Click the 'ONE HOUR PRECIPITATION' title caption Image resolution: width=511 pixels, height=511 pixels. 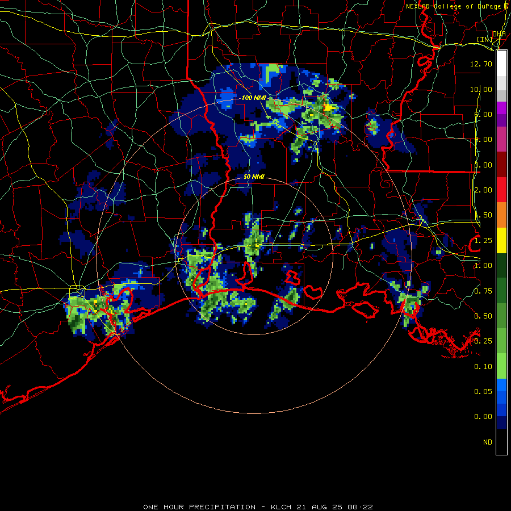199,507
